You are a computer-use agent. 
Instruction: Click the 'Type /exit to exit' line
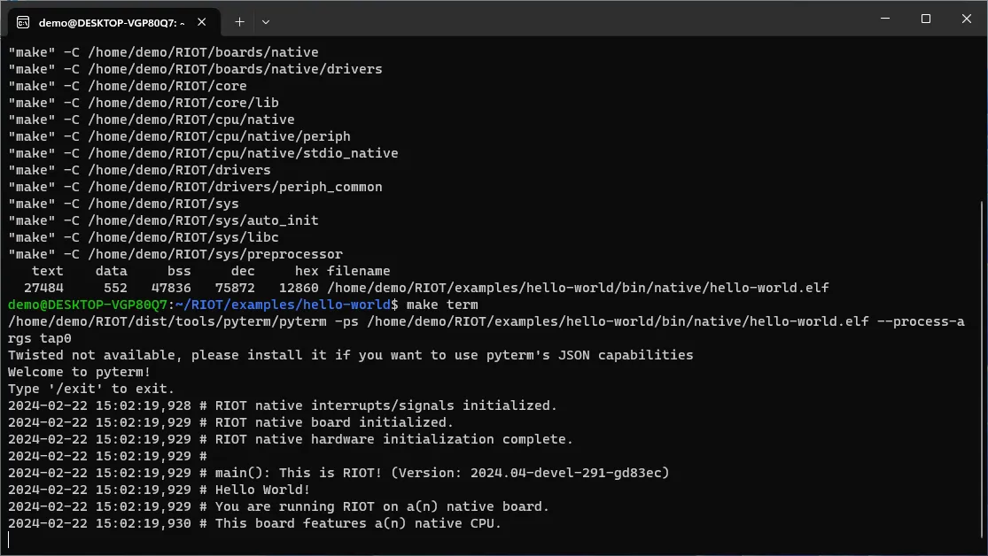coord(89,388)
